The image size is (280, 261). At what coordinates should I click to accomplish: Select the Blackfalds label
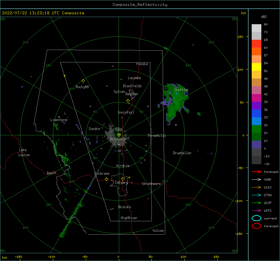click(132, 86)
